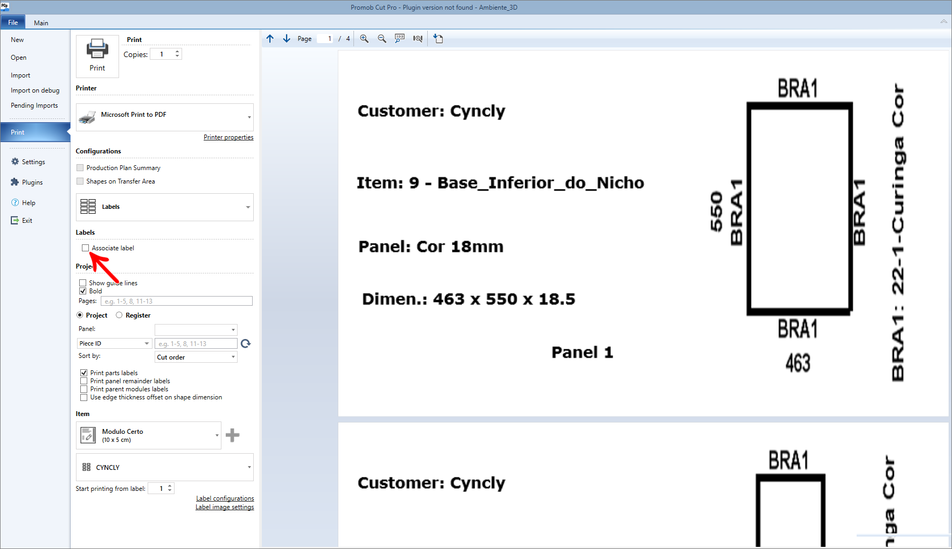
Task: Select Open in the File menu
Action: 18,58
